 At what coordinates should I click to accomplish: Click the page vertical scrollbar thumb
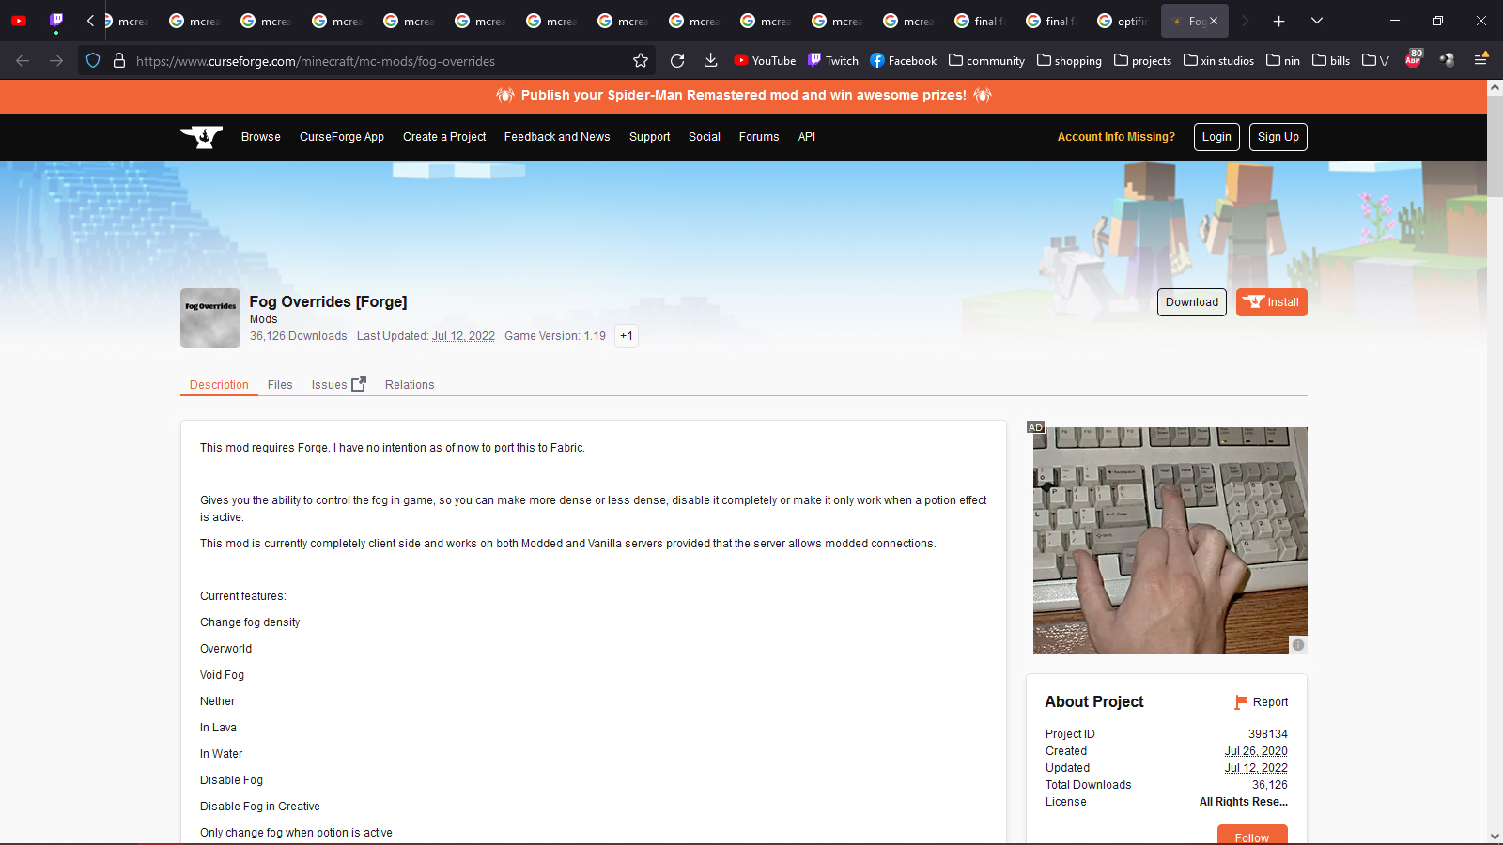(x=1495, y=146)
